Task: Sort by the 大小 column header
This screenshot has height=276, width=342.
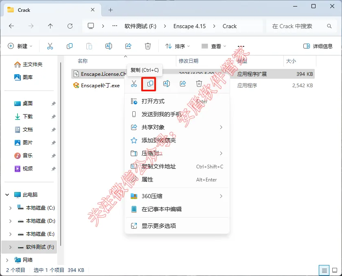Action: click(291, 61)
